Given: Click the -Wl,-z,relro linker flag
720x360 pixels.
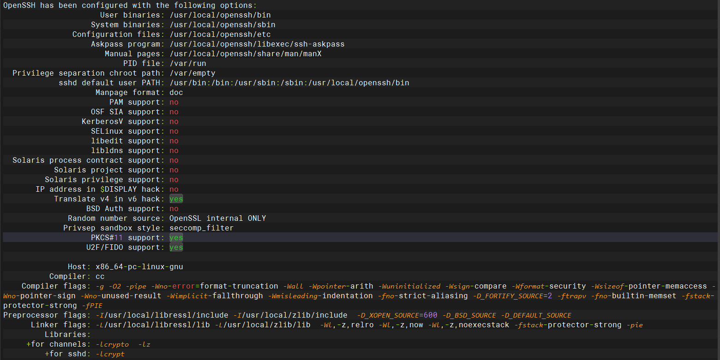Looking at the screenshot, I should pyautogui.click(x=346, y=325).
